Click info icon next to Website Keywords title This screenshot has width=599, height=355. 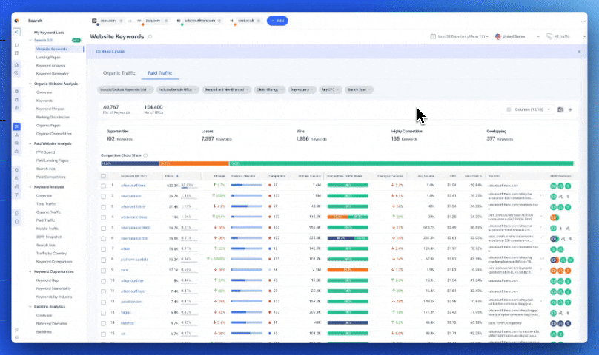point(150,36)
